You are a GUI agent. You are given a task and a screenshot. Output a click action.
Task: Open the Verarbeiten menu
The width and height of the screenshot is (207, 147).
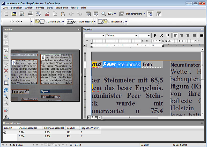click(x=62, y=8)
